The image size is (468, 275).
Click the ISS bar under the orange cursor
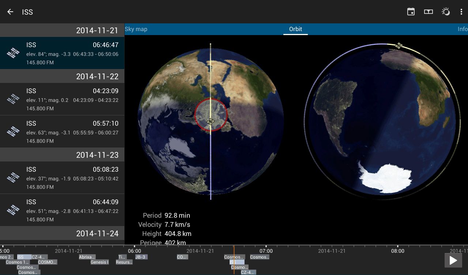[x=237, y=262]
